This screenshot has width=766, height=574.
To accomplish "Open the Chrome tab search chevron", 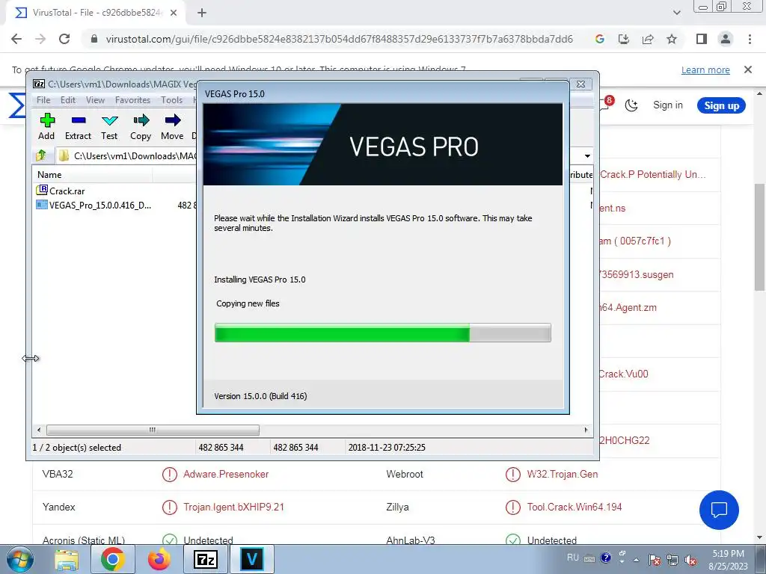I will pyautogui.click(x=676, y=13).
